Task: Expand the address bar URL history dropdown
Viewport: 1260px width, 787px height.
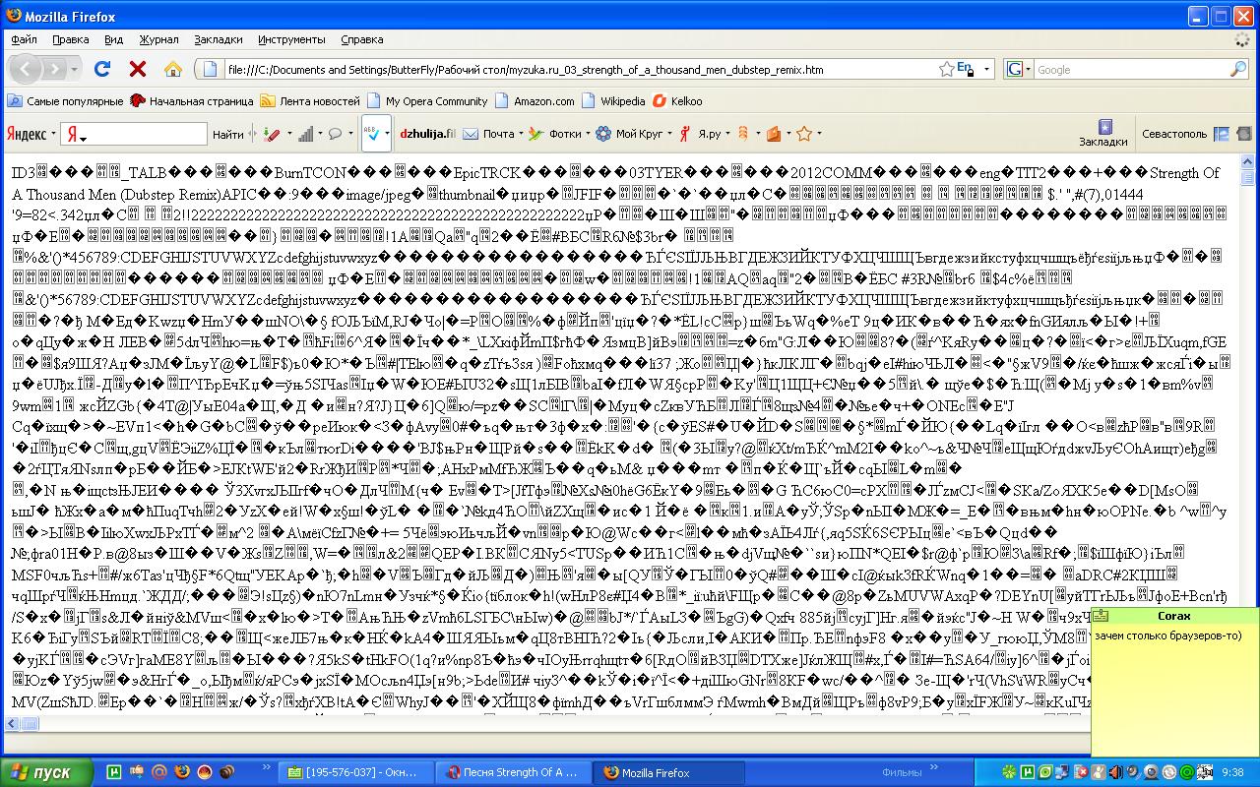Action: coord(985,69)
